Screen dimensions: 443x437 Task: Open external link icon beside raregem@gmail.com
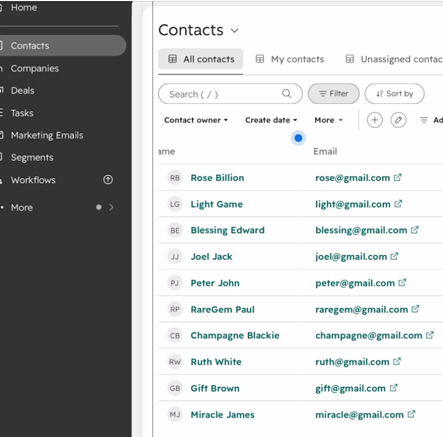[415, 309]
